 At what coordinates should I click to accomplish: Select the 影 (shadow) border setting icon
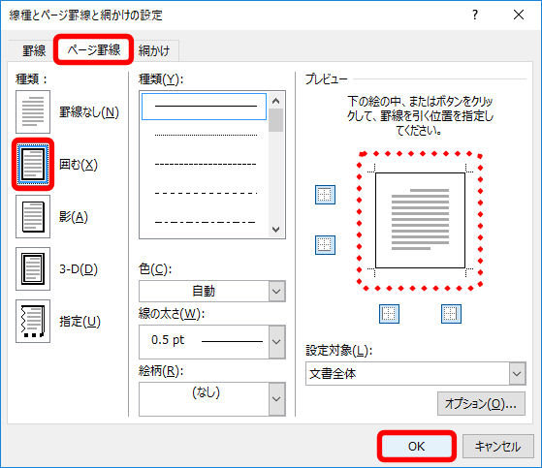(33, 216)
